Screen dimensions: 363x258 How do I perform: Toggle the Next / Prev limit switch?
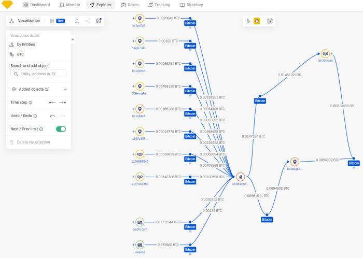61,129
